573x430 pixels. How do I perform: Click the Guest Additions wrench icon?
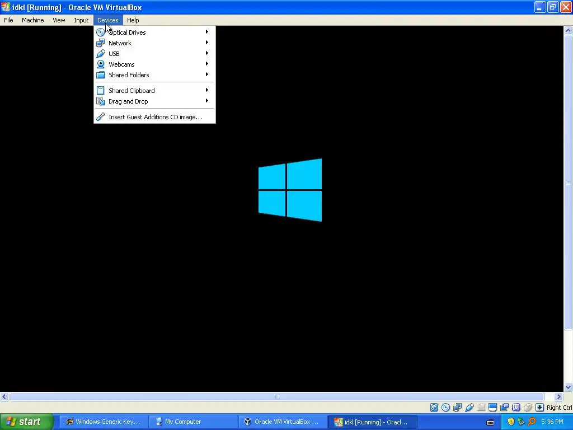pyautogui.click(x=101, y=116)
